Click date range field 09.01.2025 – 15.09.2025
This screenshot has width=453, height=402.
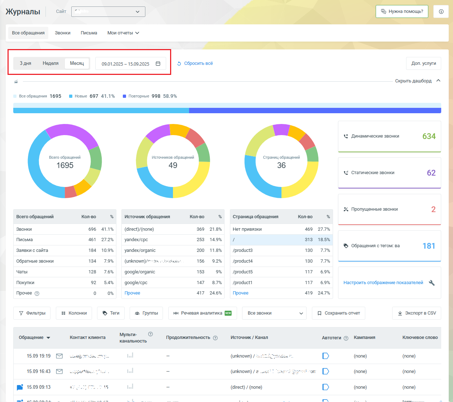(131, 63)
